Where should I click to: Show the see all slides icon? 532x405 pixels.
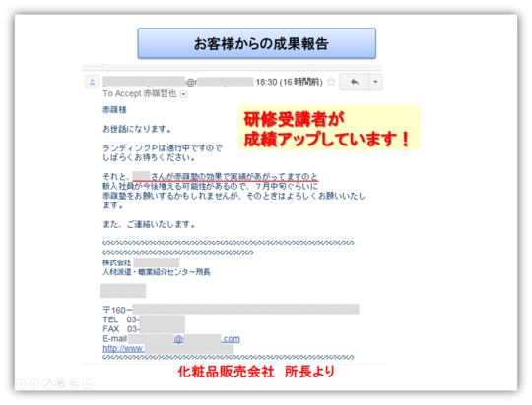tap(61, 383)
